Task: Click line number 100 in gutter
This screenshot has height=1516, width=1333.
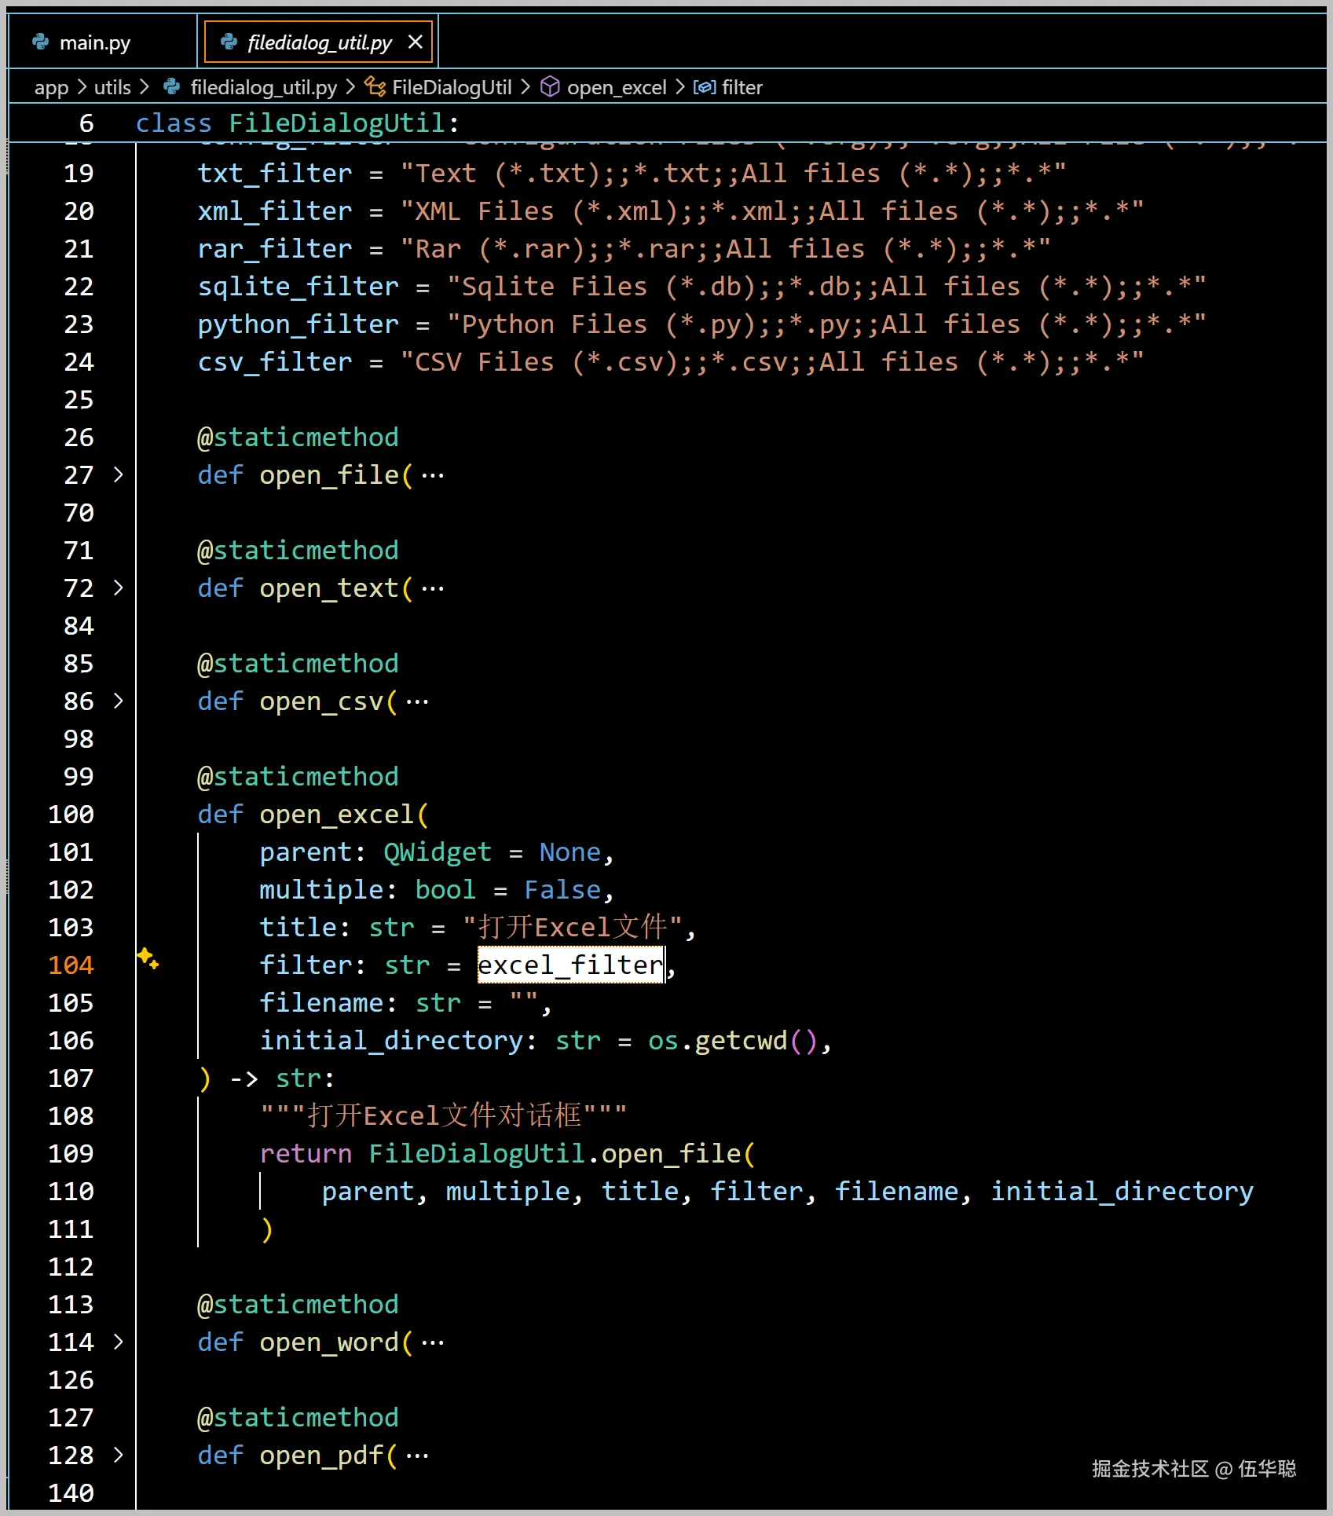Action: click(71, 814)
